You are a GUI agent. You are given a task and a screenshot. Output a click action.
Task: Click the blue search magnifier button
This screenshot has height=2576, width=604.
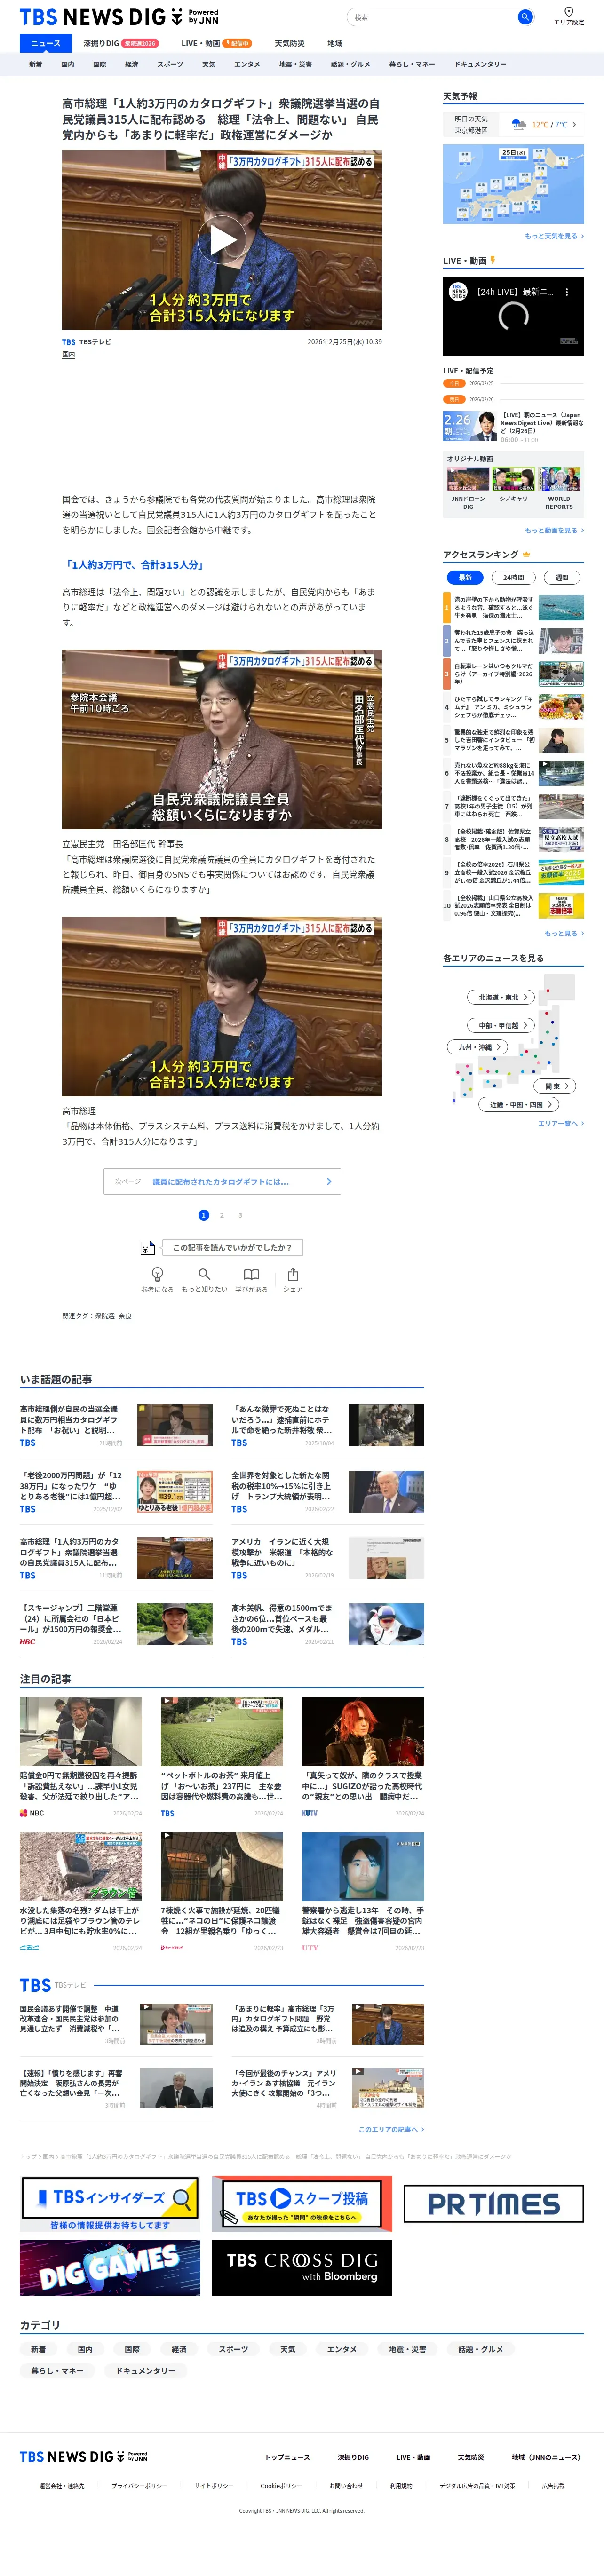click(x=524, y=17)
